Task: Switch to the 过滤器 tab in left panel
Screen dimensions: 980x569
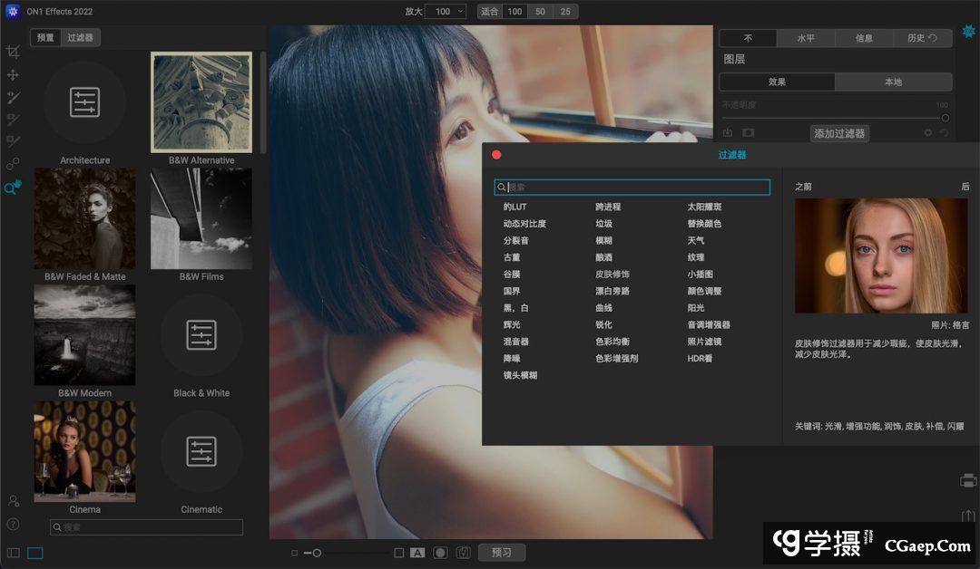Action: click(80, 37)
